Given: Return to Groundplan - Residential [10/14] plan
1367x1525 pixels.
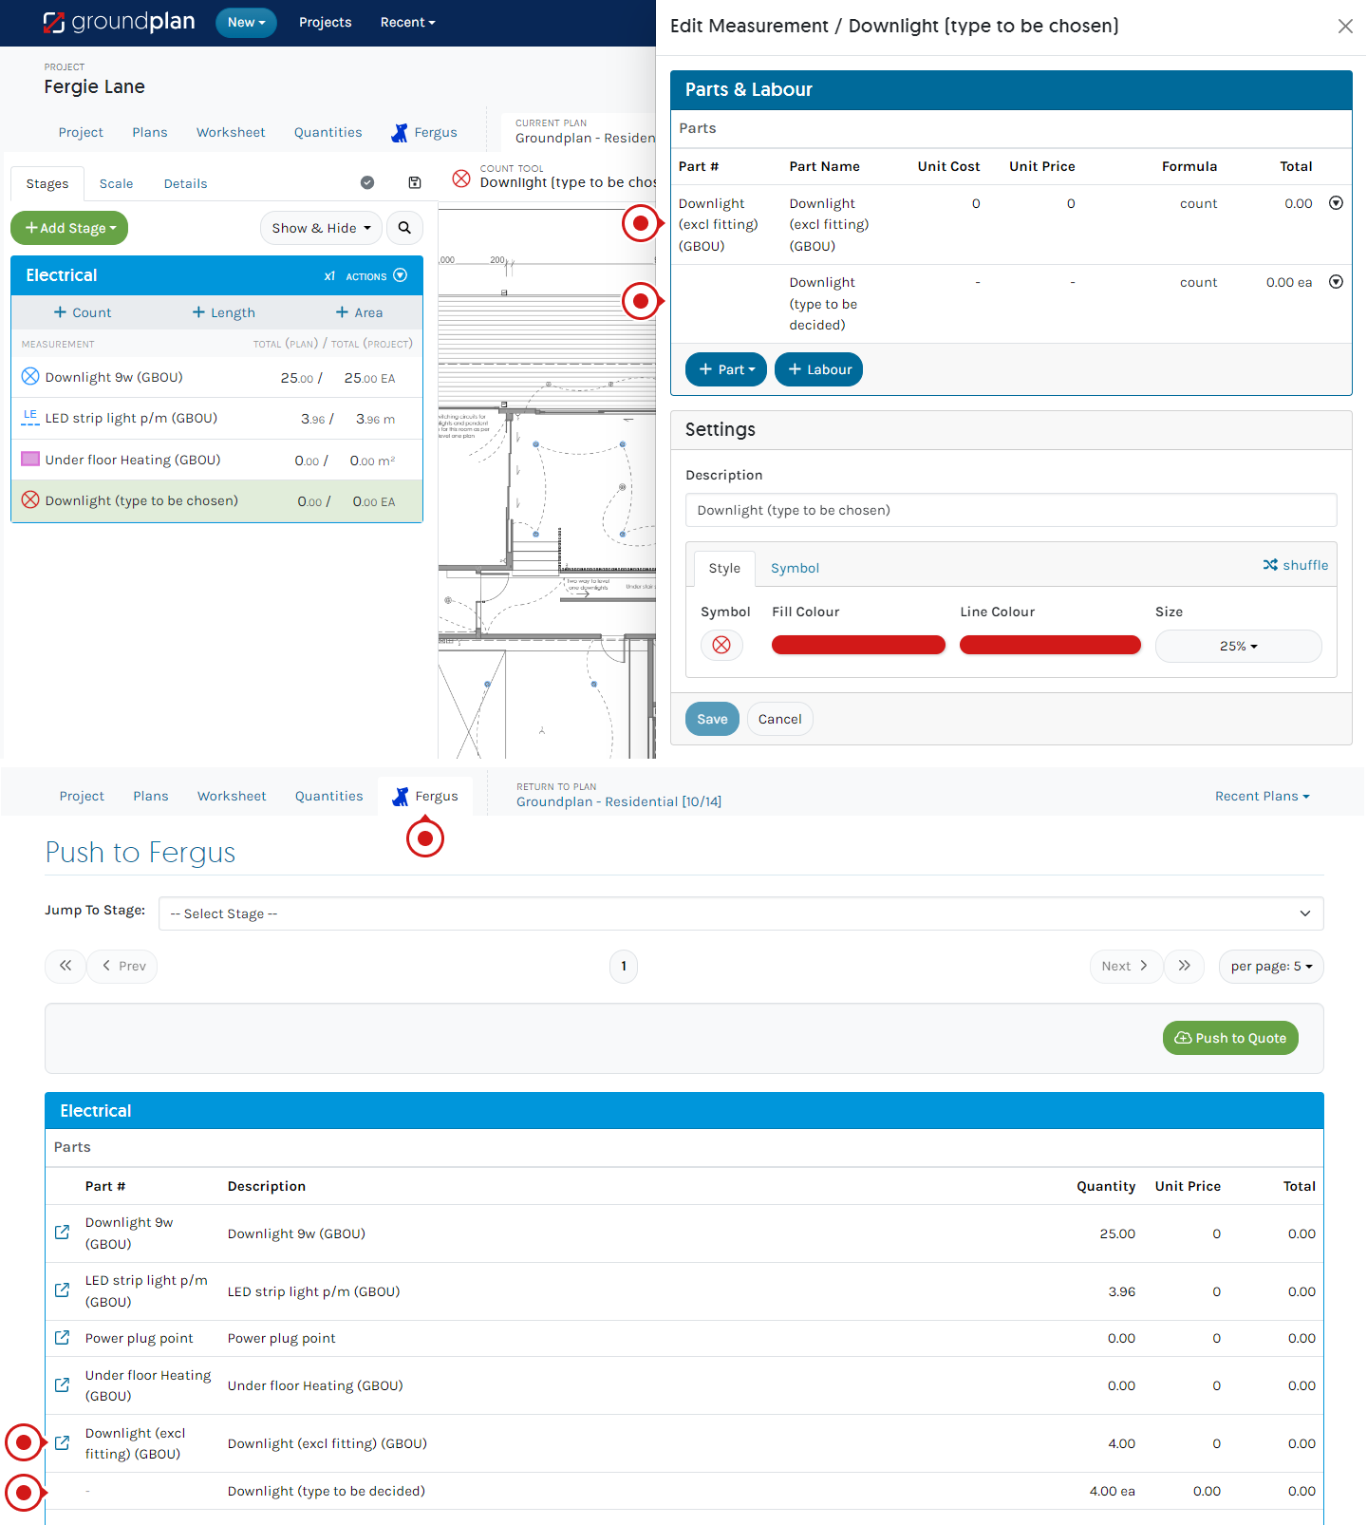Looking at the screenshot, I should pyautogui.click(x=619, y=801).
